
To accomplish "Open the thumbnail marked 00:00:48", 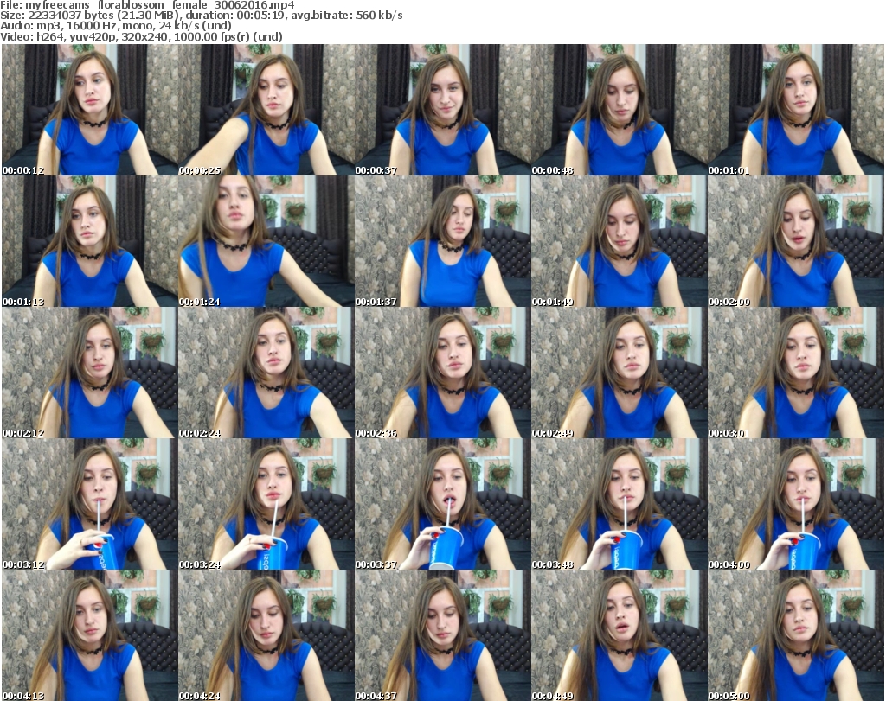I will pyautogui.click(x=618, y=110).
